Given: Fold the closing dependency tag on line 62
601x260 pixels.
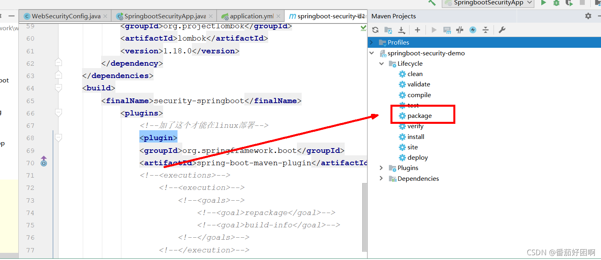Looking at the screenshot, I should tap(59, 63).
